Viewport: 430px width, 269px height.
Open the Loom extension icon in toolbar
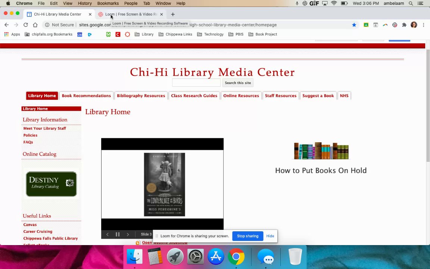395,25
